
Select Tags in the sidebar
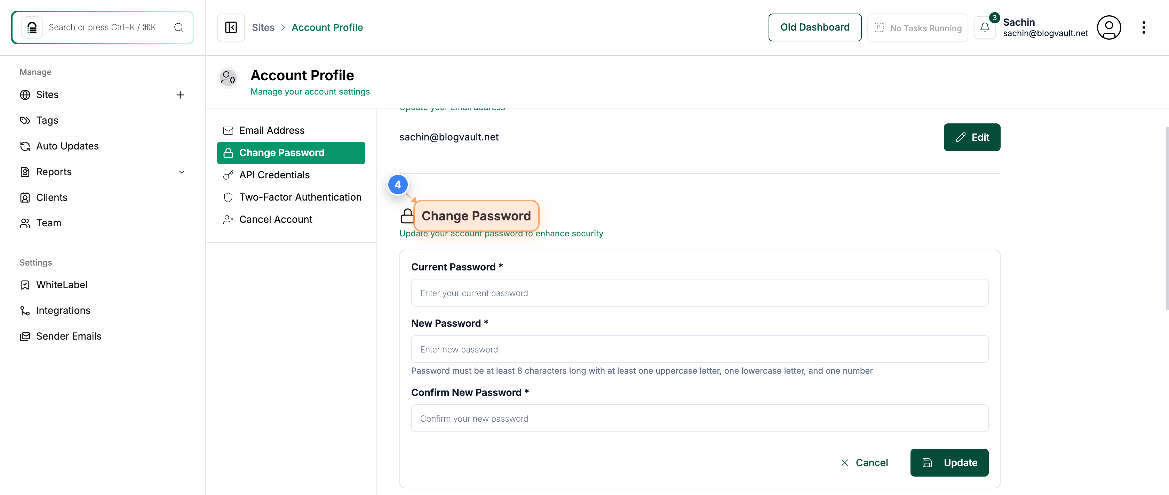coord(47,120)
